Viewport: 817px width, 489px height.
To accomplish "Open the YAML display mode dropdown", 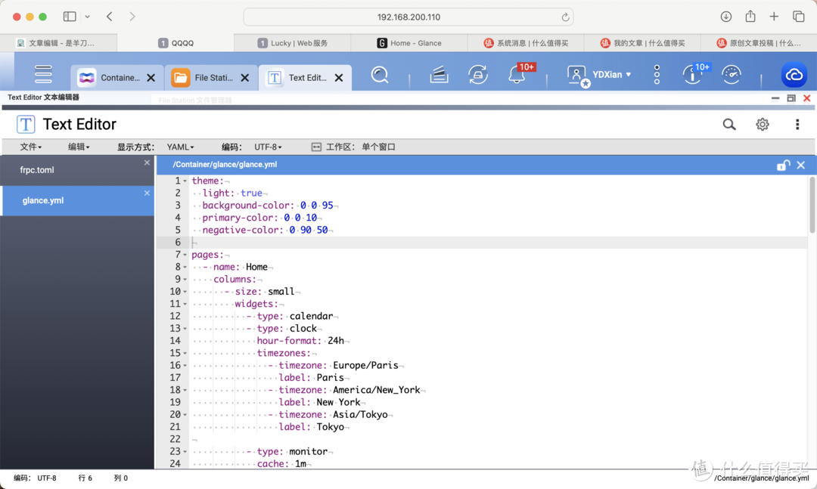I will (x=181, y=147).
